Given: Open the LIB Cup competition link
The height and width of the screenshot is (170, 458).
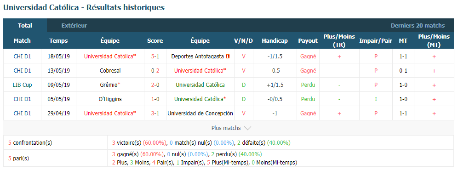Looking at the screenshot, I should point(22,85).
